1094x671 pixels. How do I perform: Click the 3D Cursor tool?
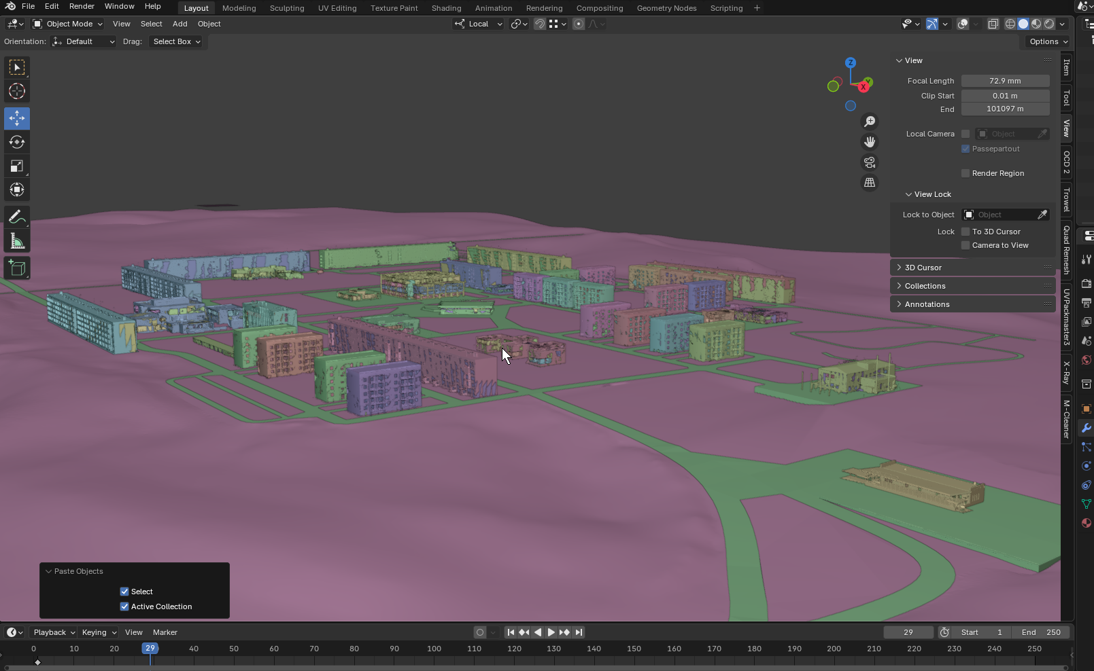click(x=17, y=91)
